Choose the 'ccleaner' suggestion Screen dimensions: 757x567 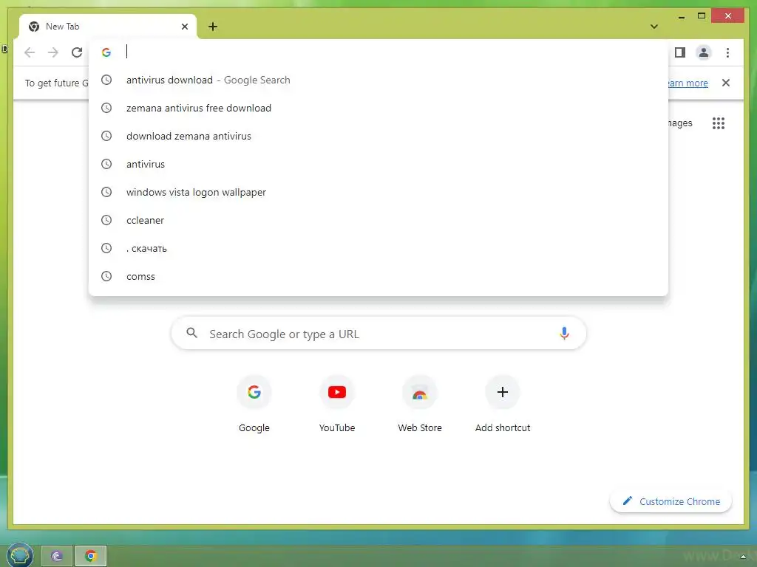[x=378, y=220]
